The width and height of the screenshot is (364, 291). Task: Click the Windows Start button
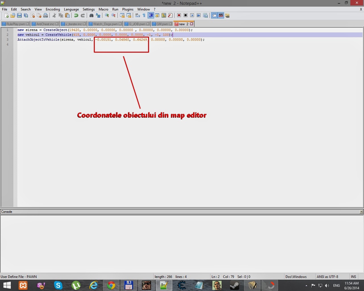coord(7,285)
